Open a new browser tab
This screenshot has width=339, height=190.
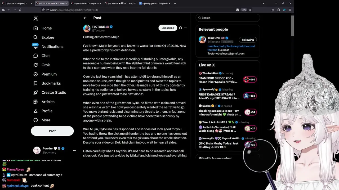(x=175, y=3)
